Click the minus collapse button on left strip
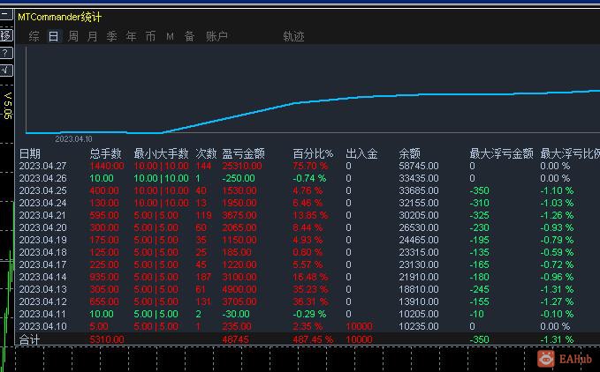The height and width of the screenshot is (372, 600). click(5, 15)
